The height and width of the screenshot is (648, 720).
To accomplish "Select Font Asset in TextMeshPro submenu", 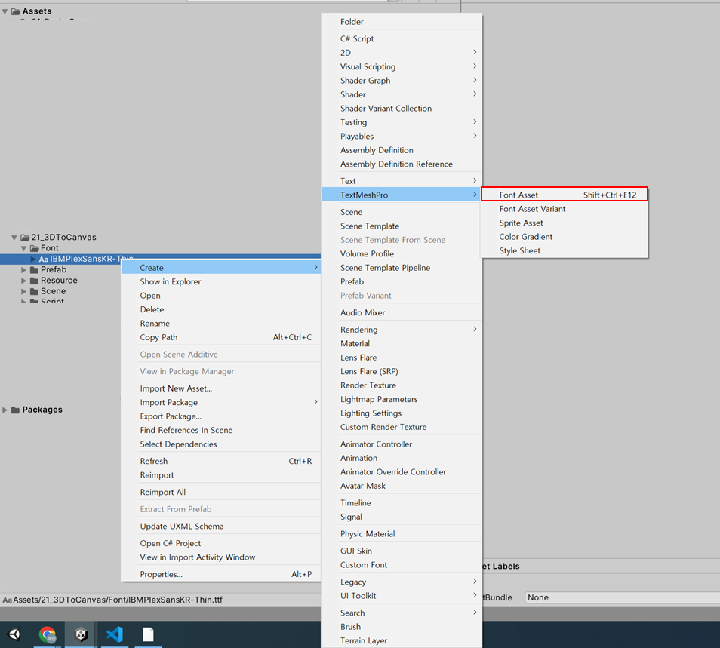I will coord(565,195).
